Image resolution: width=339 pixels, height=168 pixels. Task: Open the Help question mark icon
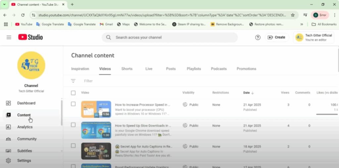point(258,37)
